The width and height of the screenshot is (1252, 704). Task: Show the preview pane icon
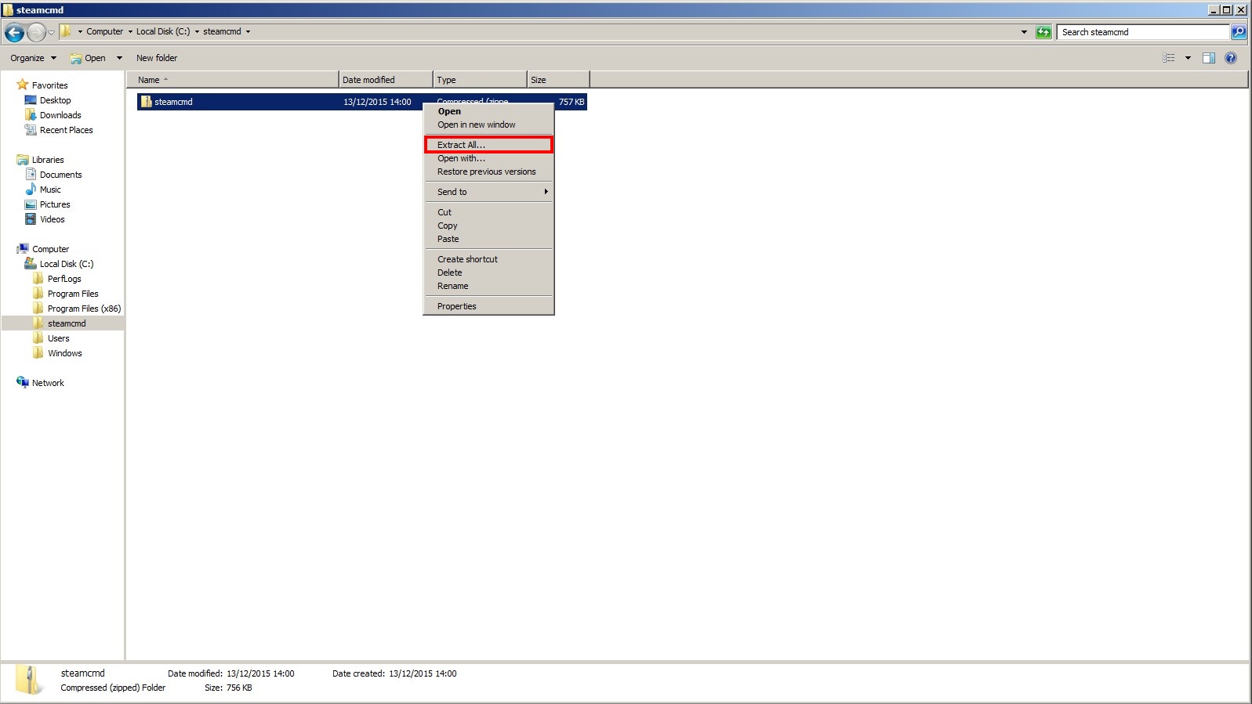click(1209, 58)
